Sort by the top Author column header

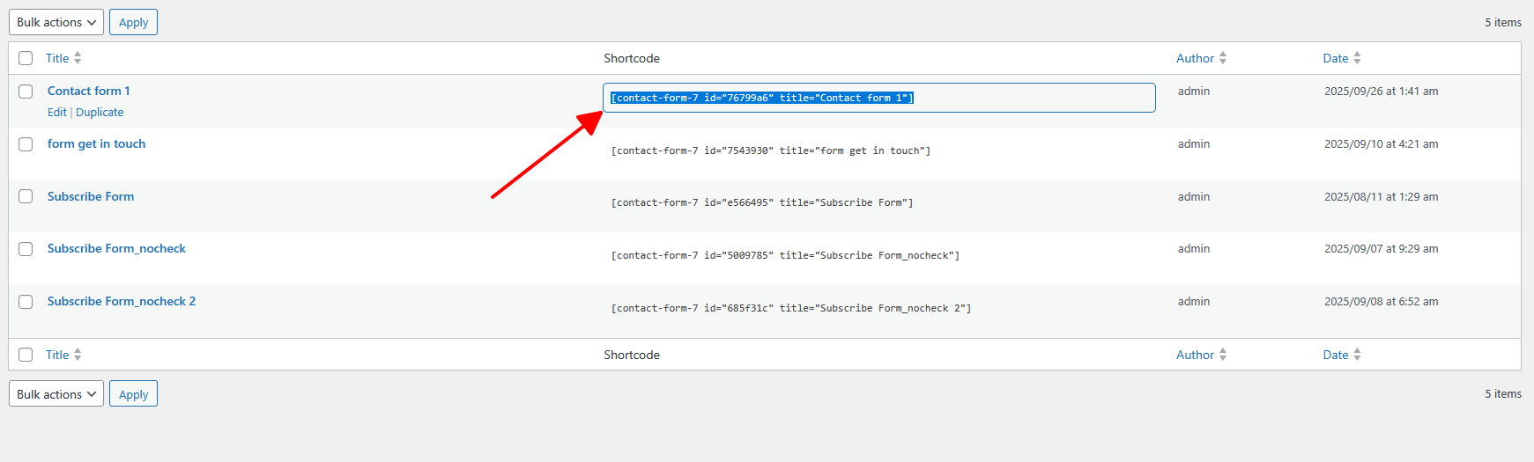pyautogui.click(x=1195, y=58)
